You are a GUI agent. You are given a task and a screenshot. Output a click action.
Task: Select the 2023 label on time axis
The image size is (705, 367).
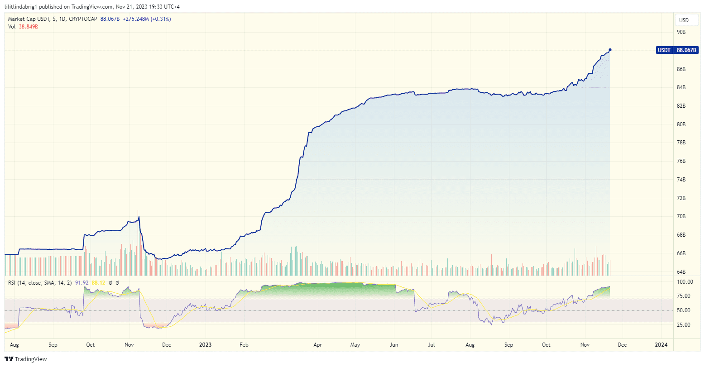tap(206, 344)
